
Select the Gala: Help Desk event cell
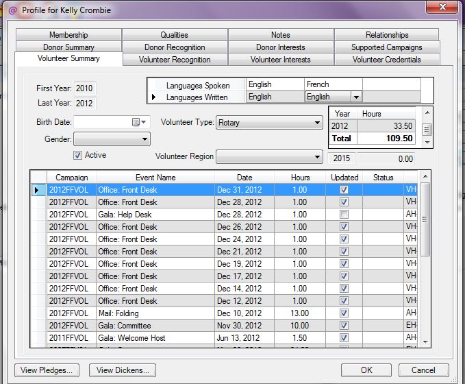point(155,215)
